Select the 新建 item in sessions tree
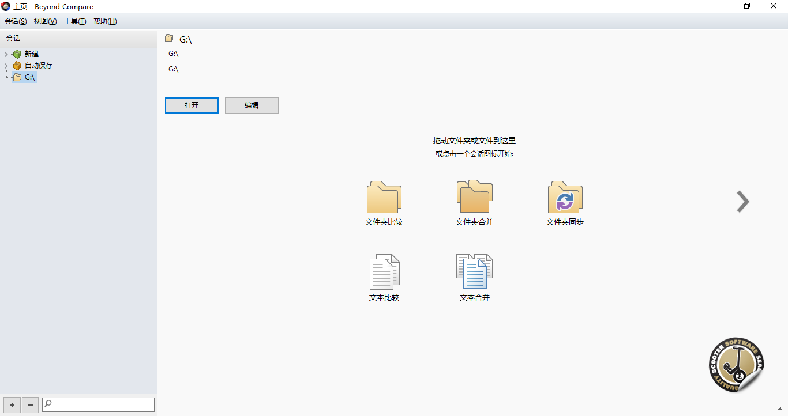This screenshot has width=788, height=416. coord(31,54)
